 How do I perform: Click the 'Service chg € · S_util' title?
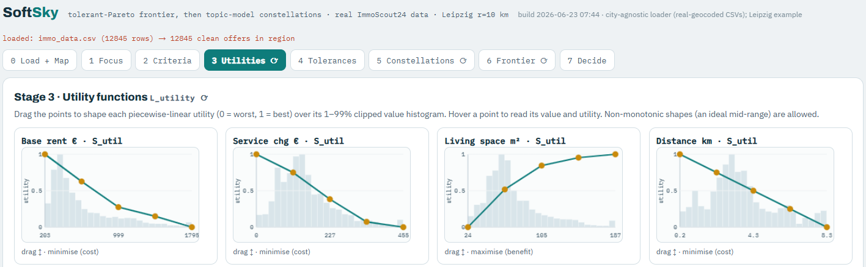click(288, 141)
